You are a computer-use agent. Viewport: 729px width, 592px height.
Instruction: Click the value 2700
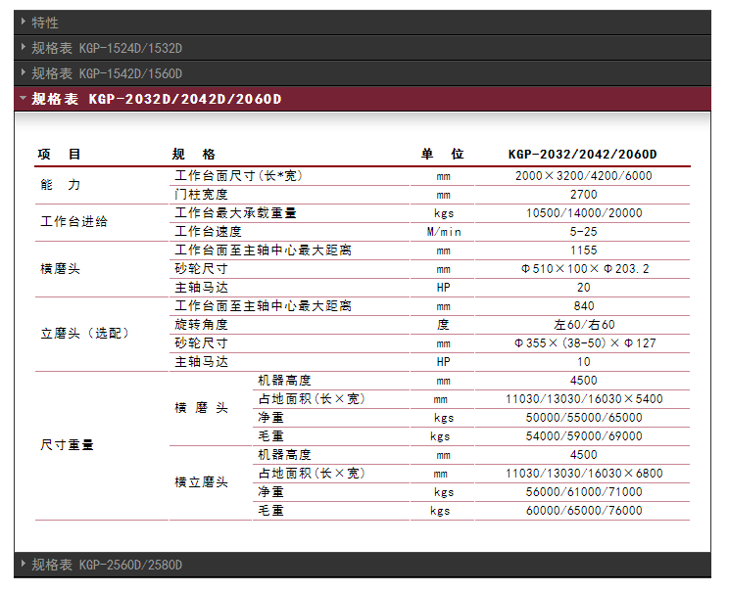point(583,195)
